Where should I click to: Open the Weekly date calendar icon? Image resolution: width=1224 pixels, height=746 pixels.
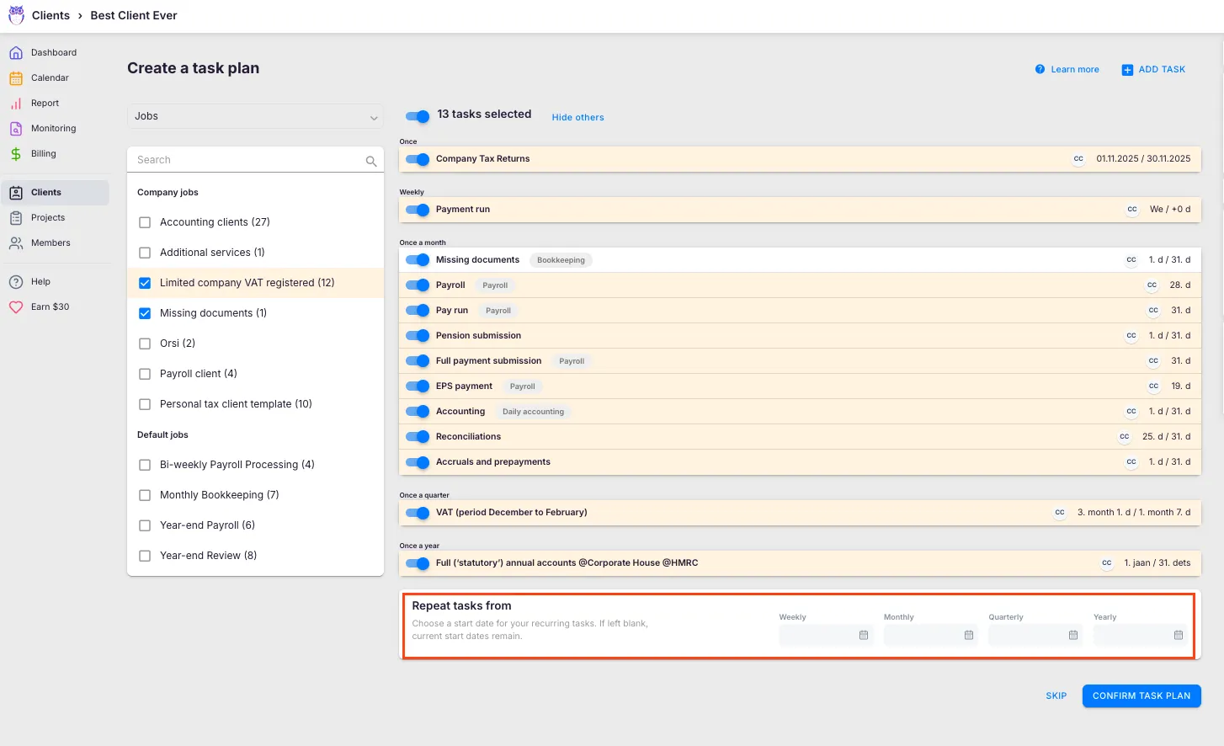[864, 635]
